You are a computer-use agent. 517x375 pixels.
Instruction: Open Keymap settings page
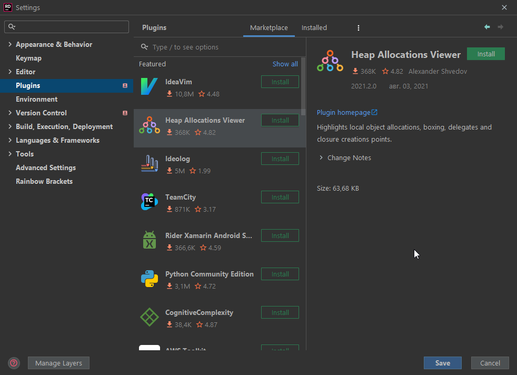pos(28,58)
